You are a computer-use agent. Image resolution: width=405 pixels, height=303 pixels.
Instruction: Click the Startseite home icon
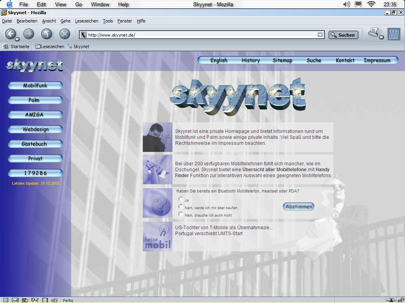click(6, 47)
